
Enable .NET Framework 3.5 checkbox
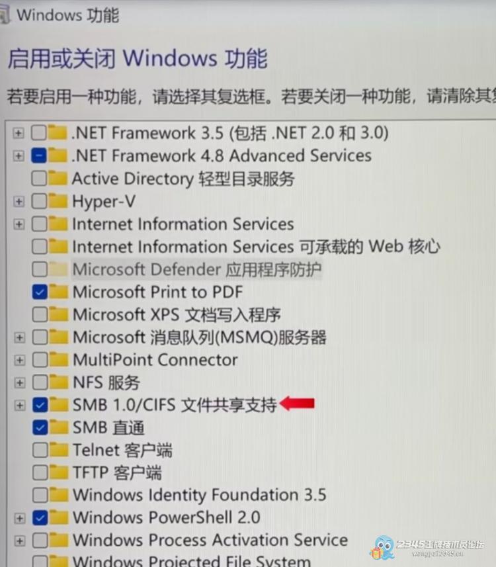tap(38, 133)
